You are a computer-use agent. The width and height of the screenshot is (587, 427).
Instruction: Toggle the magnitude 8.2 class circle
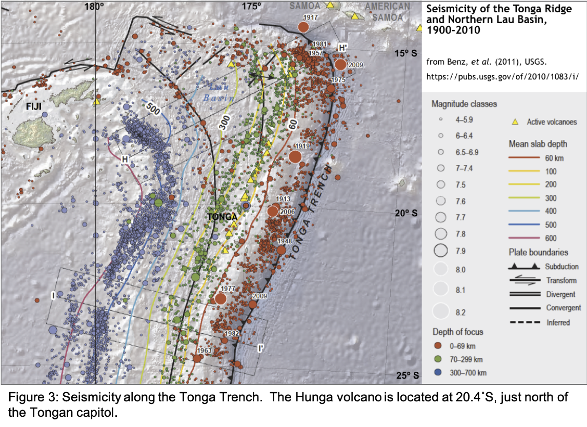(440, 312)
